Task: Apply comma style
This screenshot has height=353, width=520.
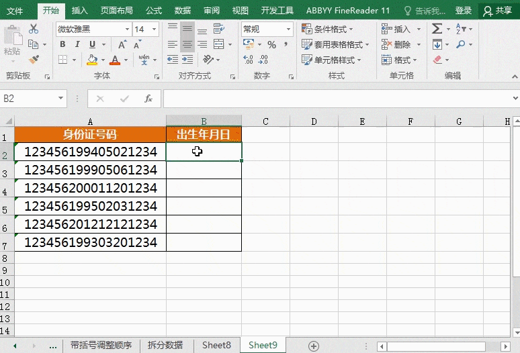Action: [x=286, y=44]
